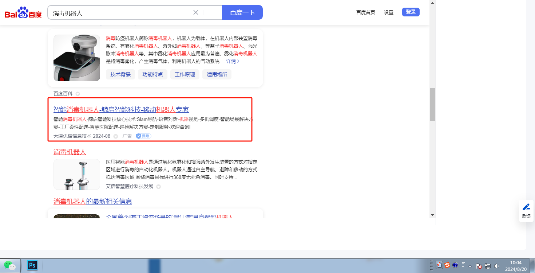Open the blue help question-mark tray icon
The width and height of the screenshot is (535, 273).
(x=455, y=265)
